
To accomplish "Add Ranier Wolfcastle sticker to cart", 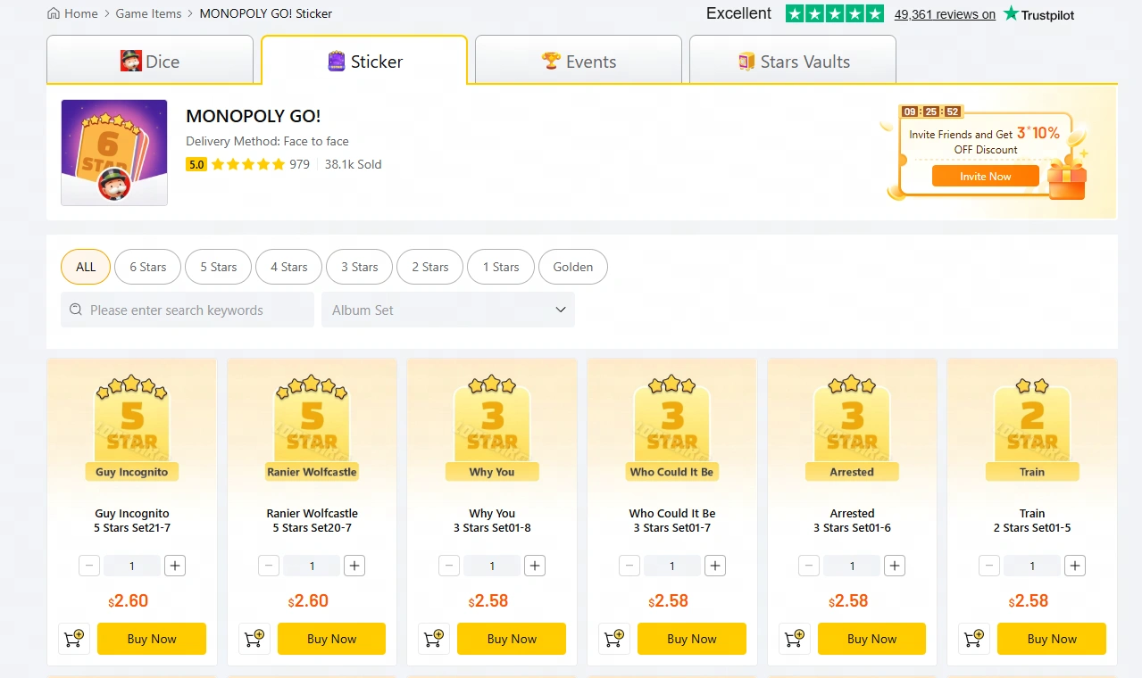I will 254,639.
